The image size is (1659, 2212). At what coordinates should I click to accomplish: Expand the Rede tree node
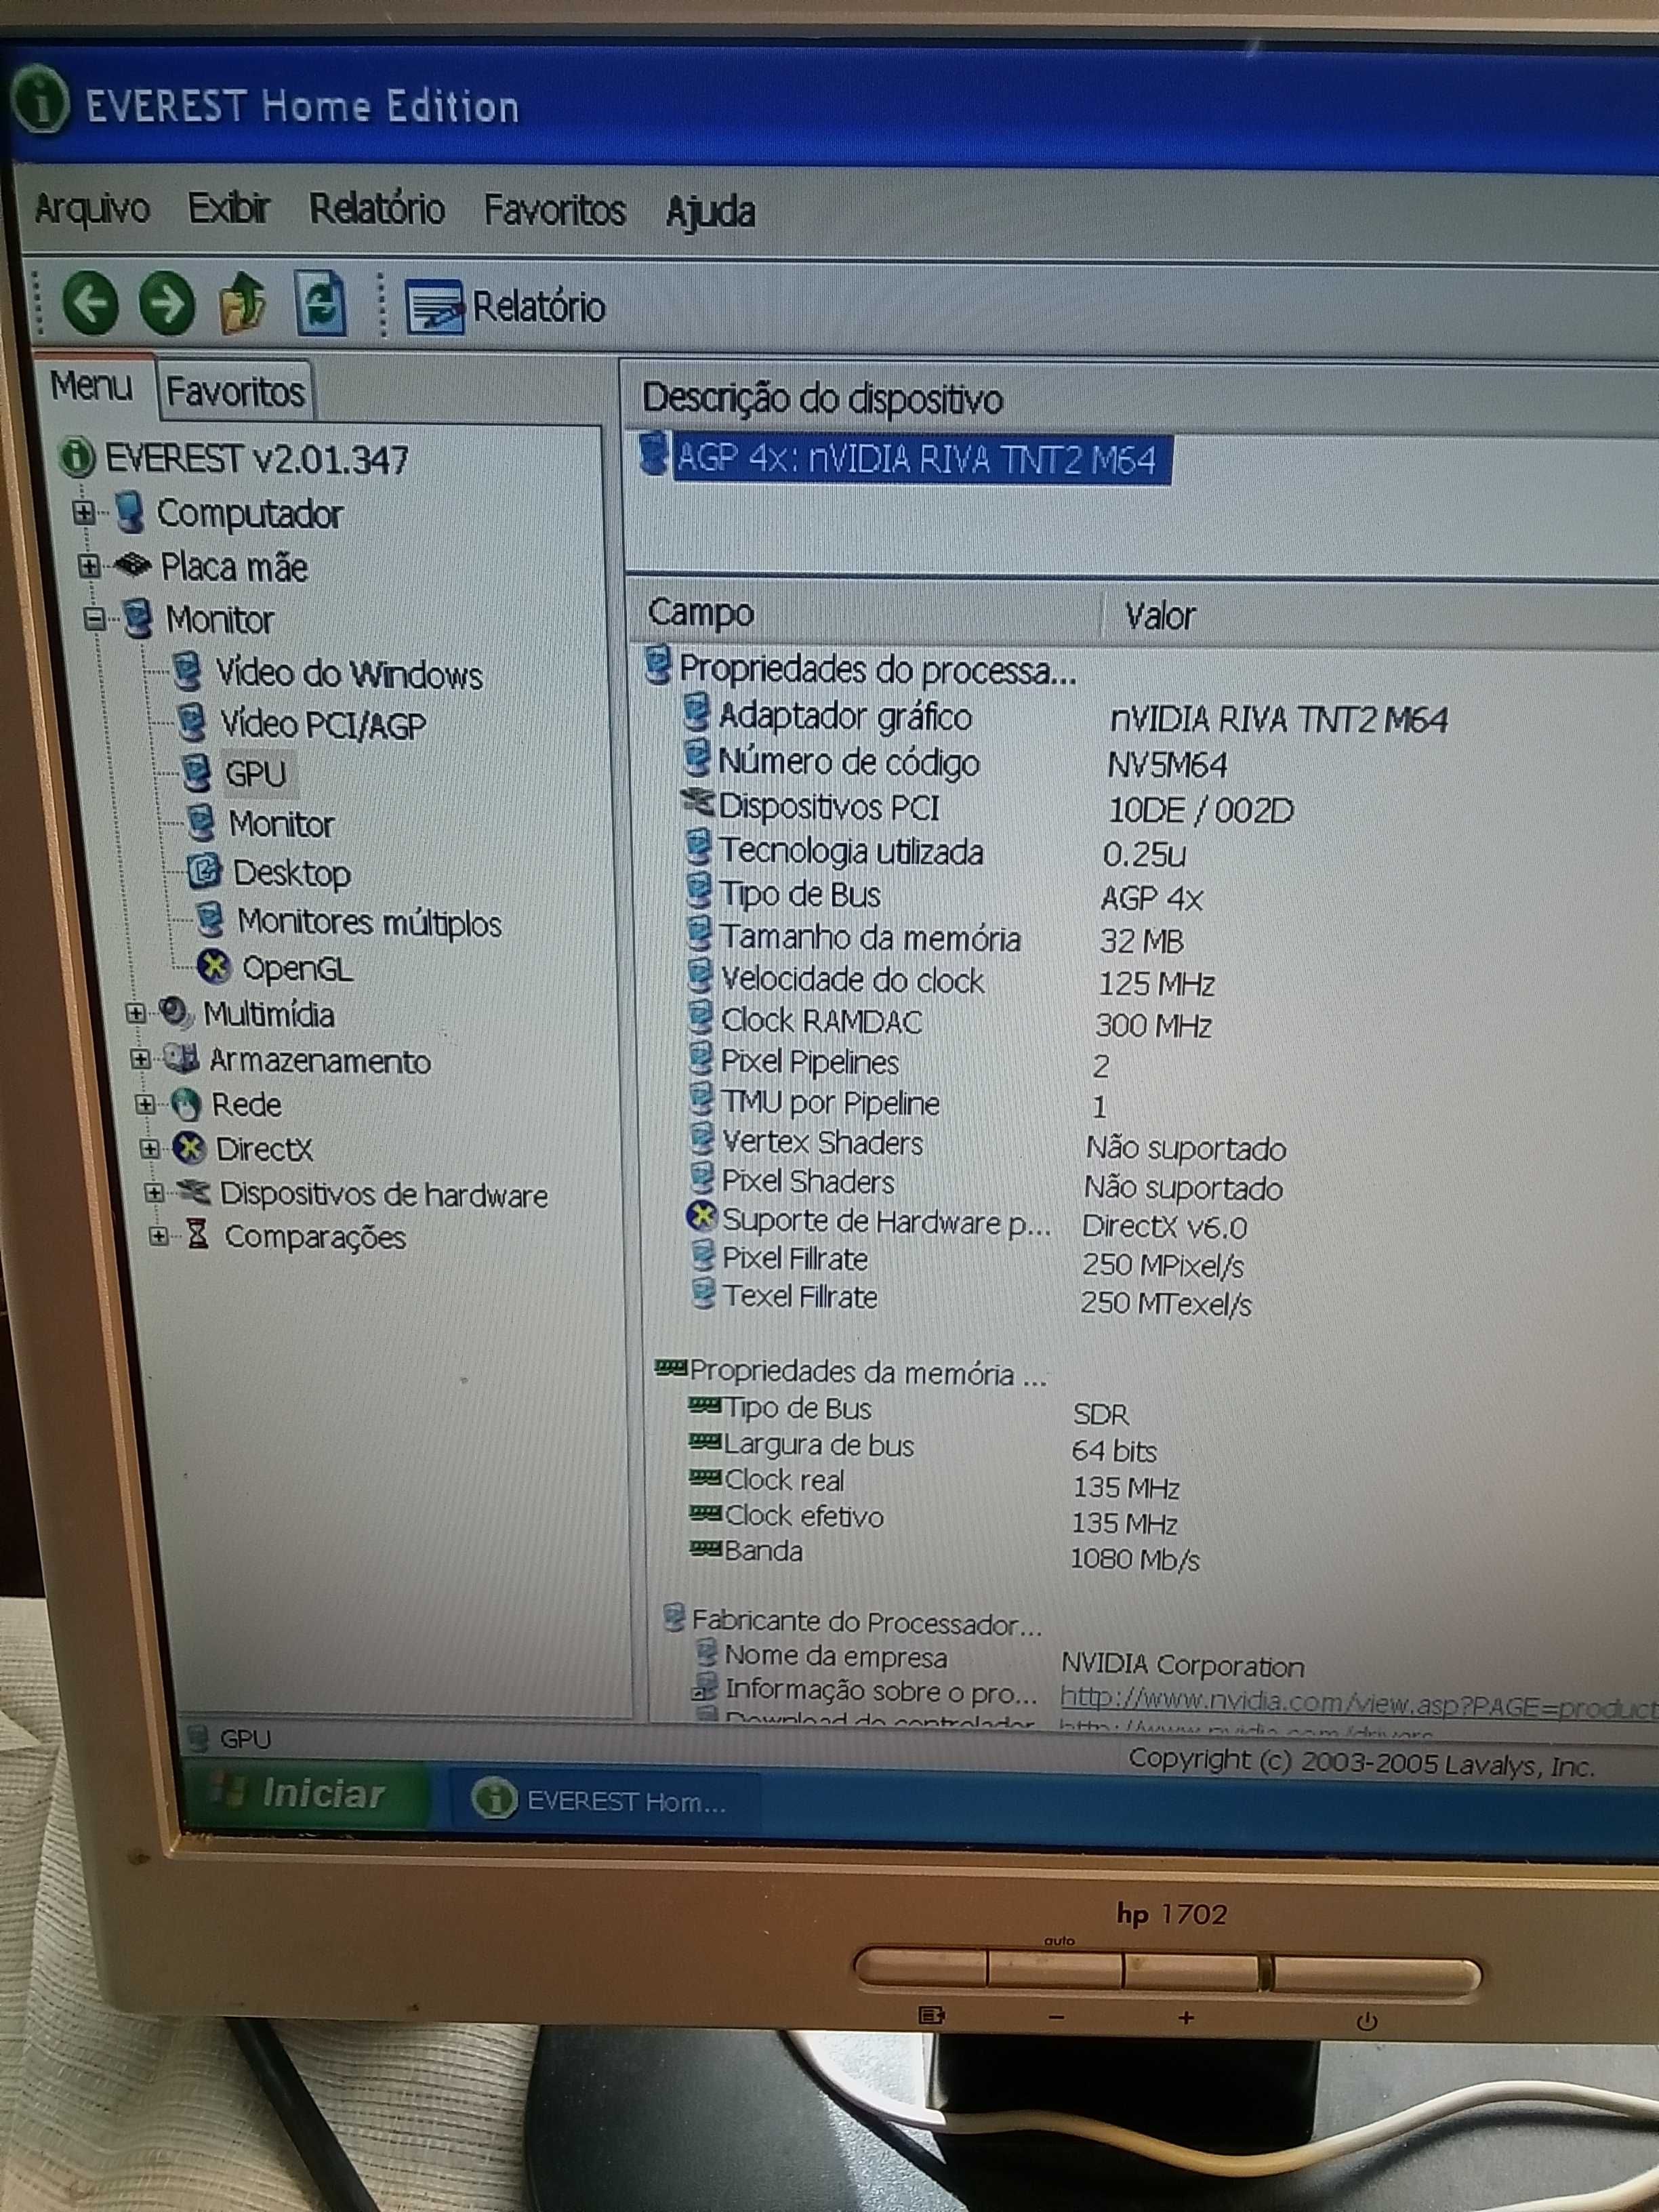145,1104
